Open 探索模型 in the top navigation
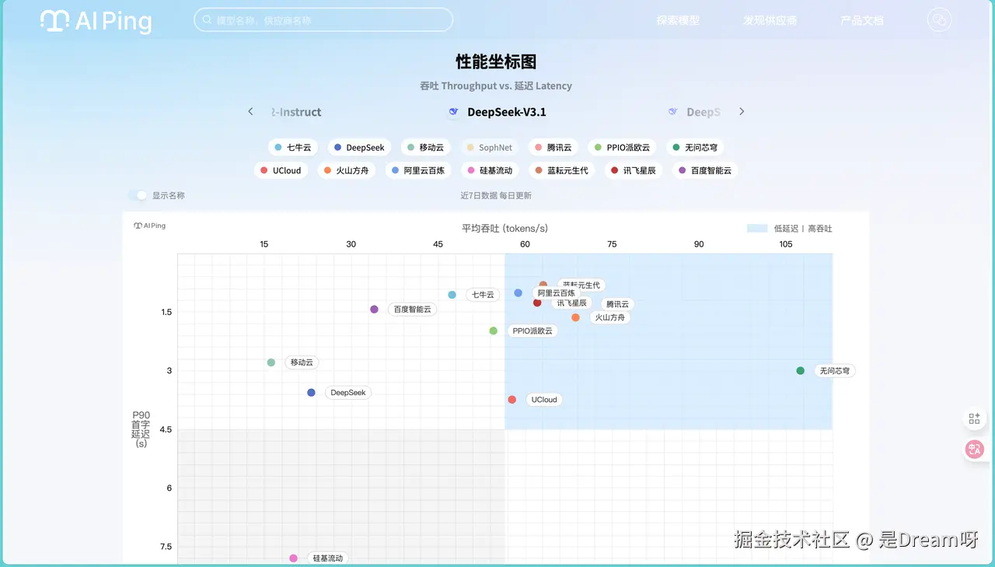The width and height of the screenshot is (995, 567). coord(678,21)
